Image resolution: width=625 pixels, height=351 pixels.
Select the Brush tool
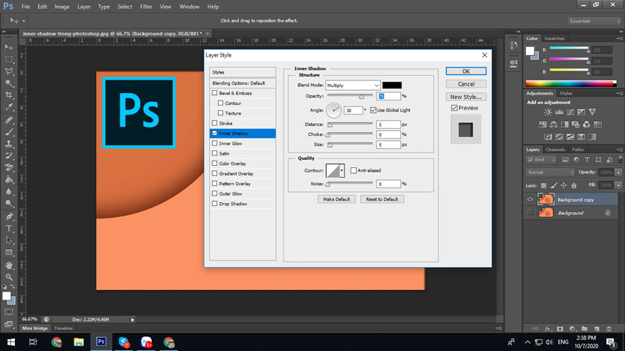[x=9, y=132]
